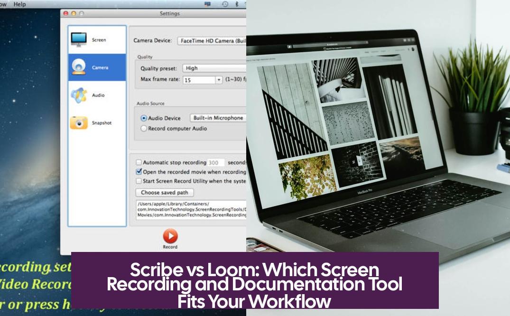Click the Max frame rate value field
The width and height of the screenshot is (510, 316).
click(x=199, y=80)
